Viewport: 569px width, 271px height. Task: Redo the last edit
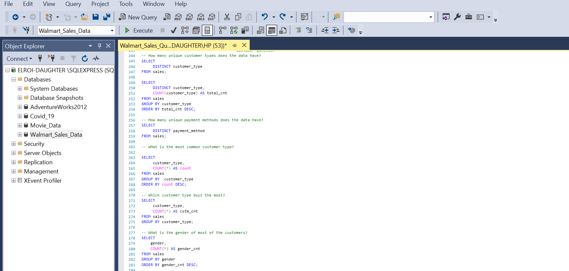283,17
